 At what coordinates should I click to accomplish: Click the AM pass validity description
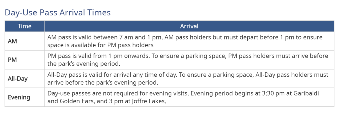(185, 41)
